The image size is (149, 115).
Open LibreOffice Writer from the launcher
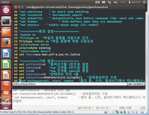click(6, 53)
